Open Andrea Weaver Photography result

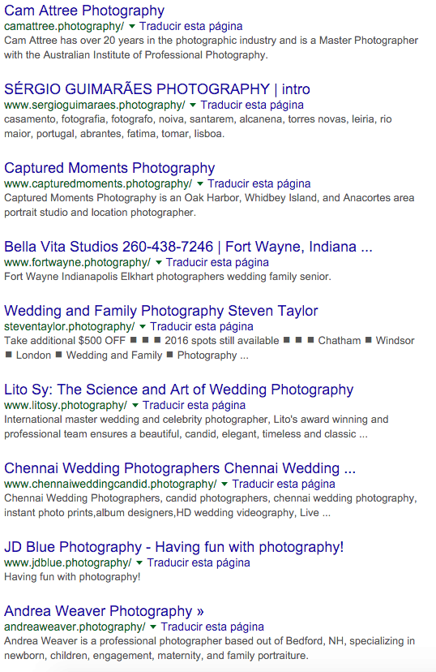point(104,611)
